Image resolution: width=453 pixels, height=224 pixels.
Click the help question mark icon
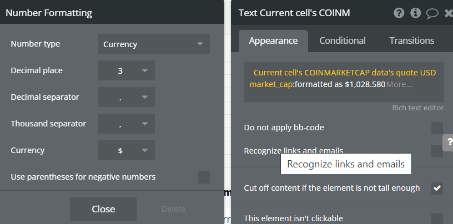tap(399, 13)
